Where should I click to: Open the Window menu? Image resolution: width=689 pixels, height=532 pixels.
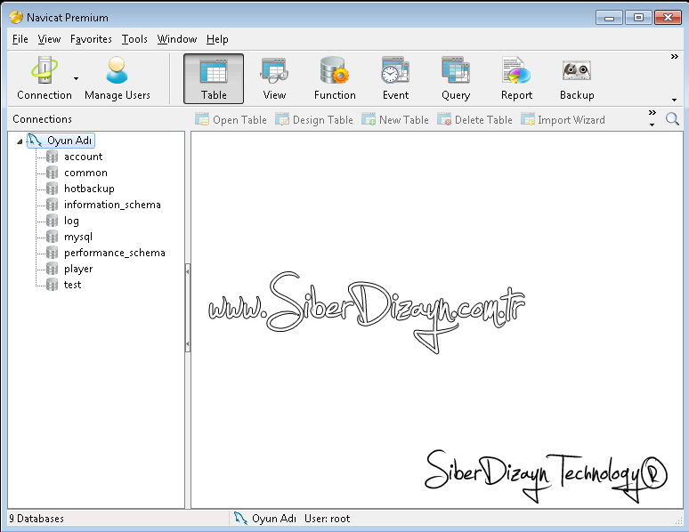[177, 39]
